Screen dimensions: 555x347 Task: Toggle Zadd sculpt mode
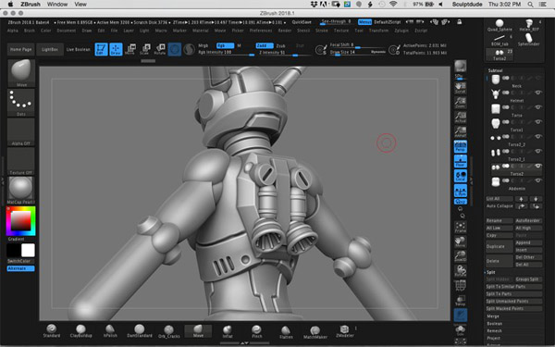pyautogui.click(x=265, y=45)
